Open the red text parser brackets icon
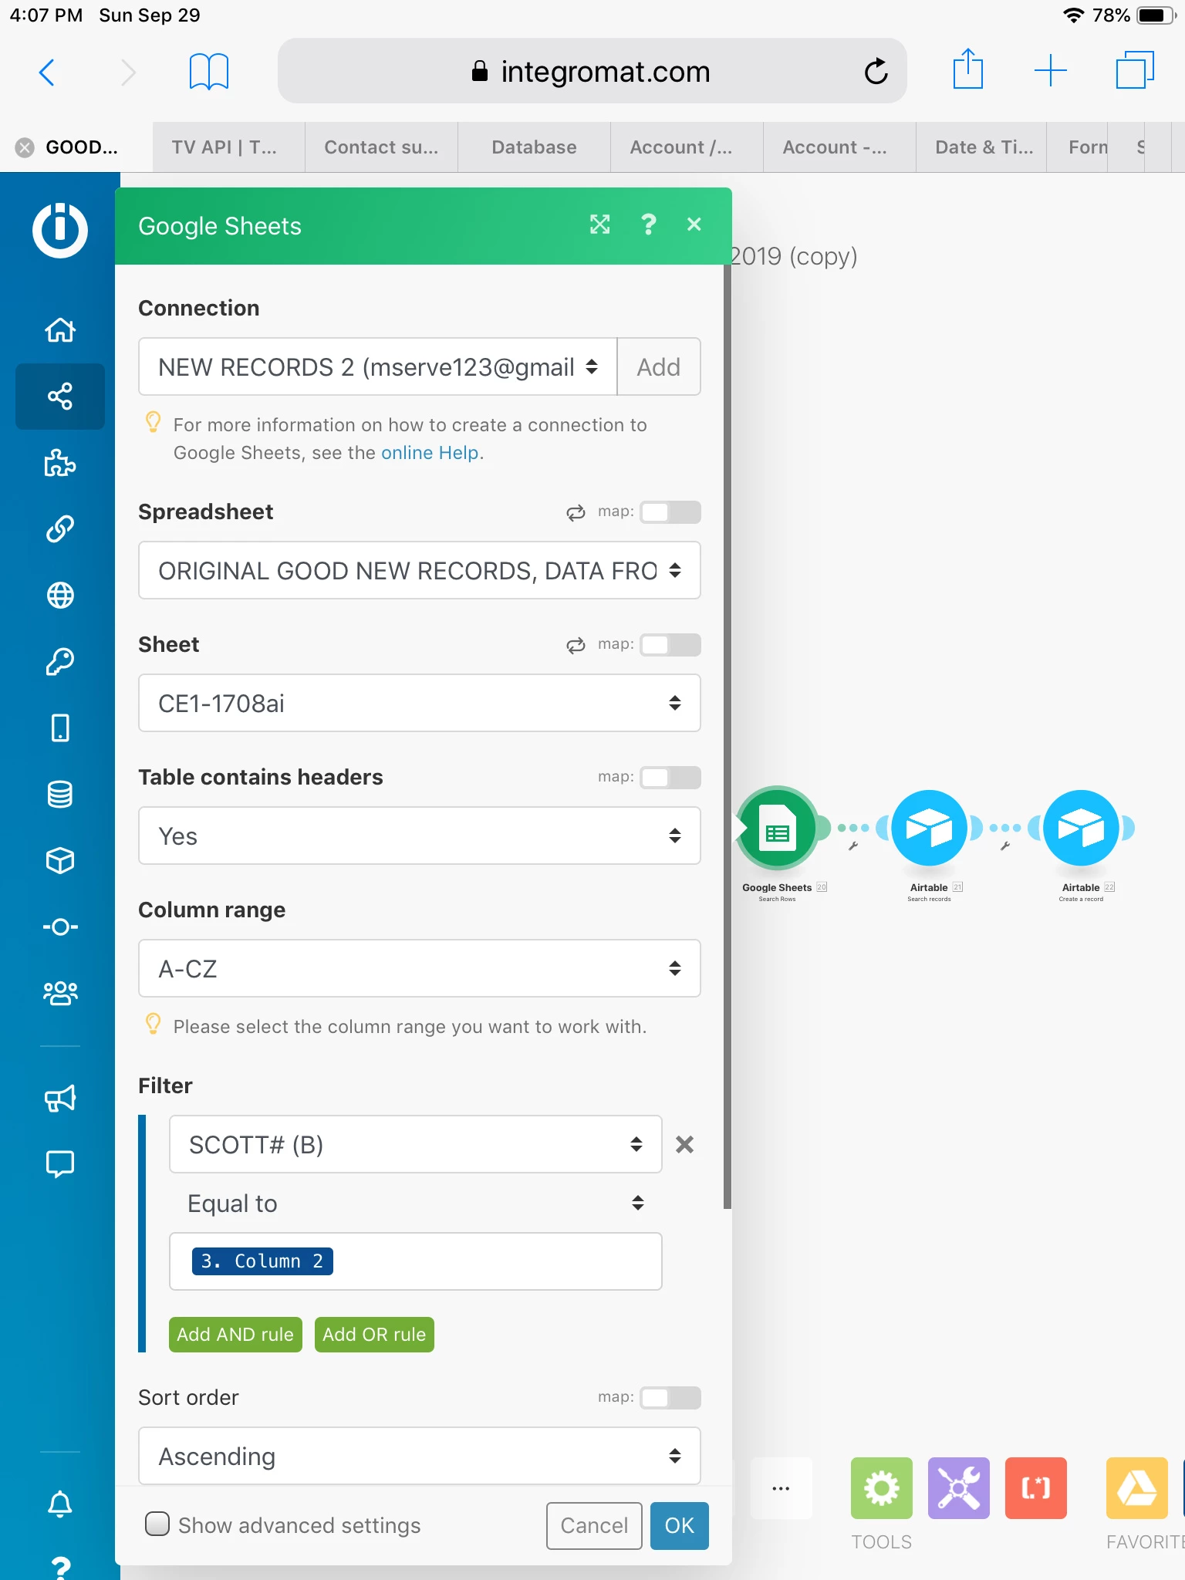 coord(1035,1488)
